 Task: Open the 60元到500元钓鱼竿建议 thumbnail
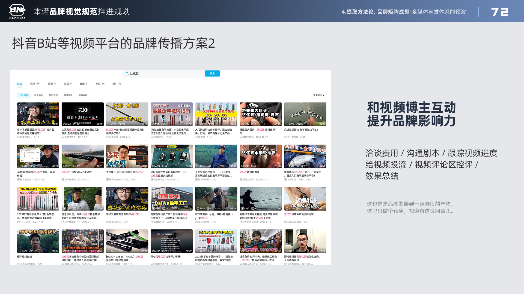click(216, 114)
